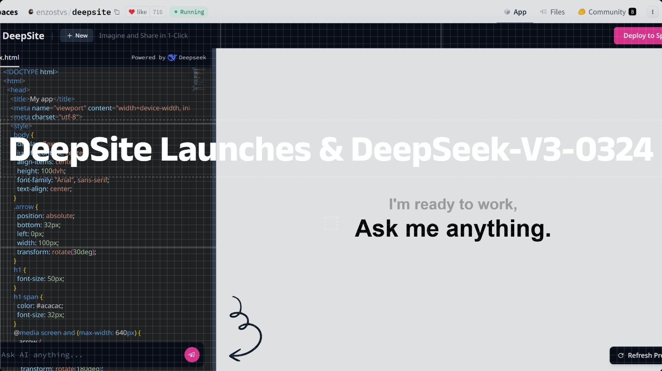Image resolution: width=662 pixels, height=371 pixels.
Task: Open the deepsite space name link
Action: coord(92,12)
